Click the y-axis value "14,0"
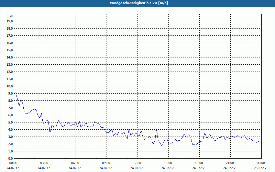Screen dimensions: 275x172 tap(10, 57)
